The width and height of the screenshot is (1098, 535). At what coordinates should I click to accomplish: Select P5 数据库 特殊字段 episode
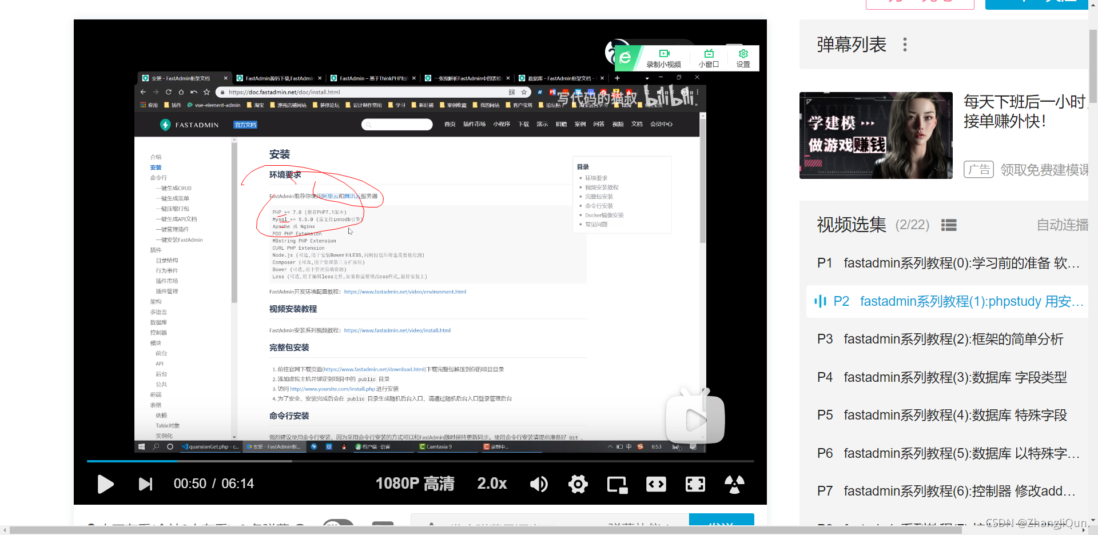coord(948,415)
